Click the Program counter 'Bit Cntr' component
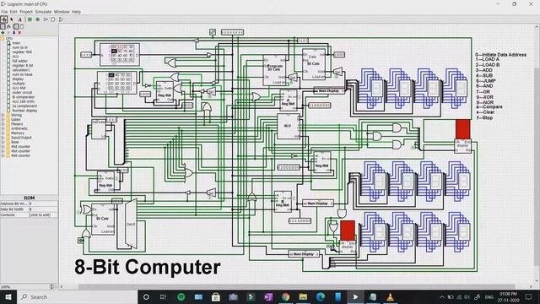Viewport: 540px width, 304px height. click(x=274, y=71)
